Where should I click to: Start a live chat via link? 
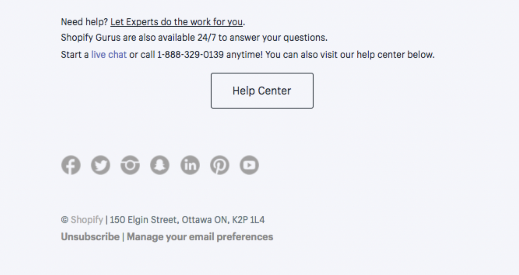click(109, 55)
